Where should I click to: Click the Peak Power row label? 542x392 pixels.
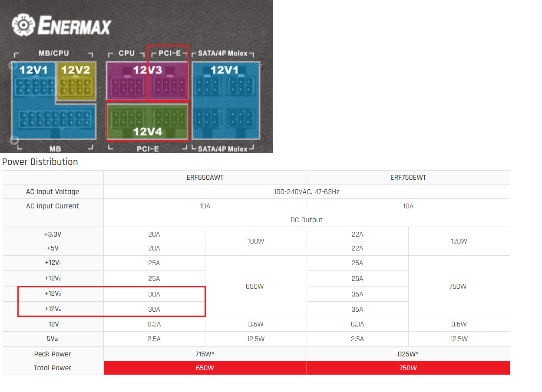click(x=53, y=354)
